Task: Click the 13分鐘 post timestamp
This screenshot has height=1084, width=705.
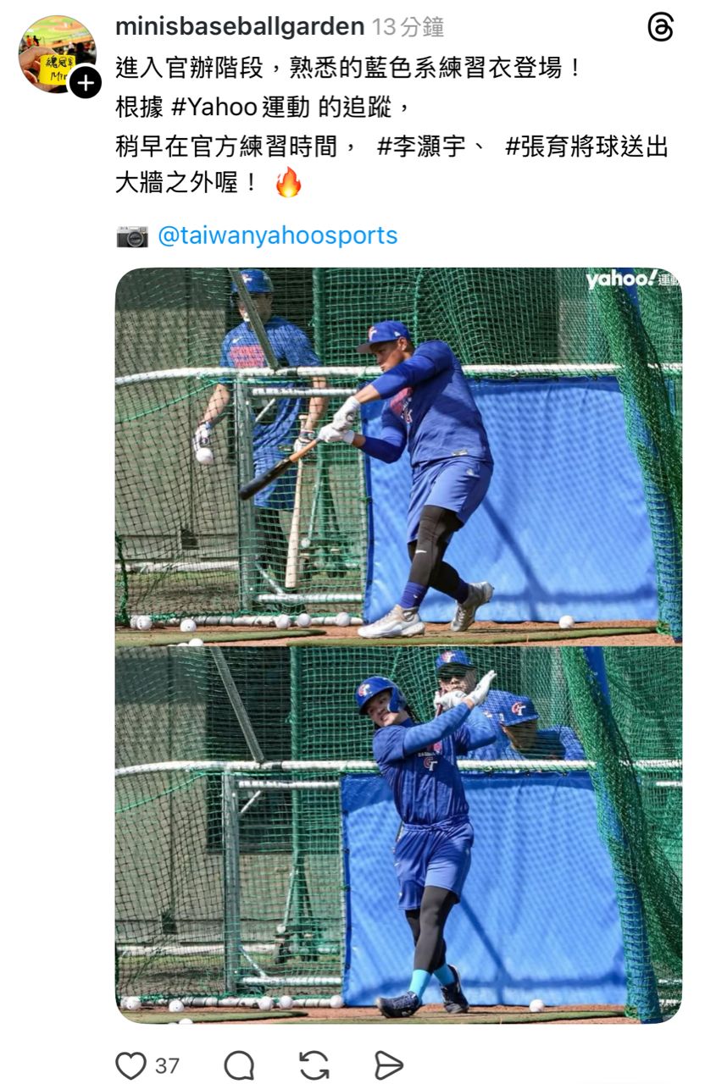Action: [408, 27]
